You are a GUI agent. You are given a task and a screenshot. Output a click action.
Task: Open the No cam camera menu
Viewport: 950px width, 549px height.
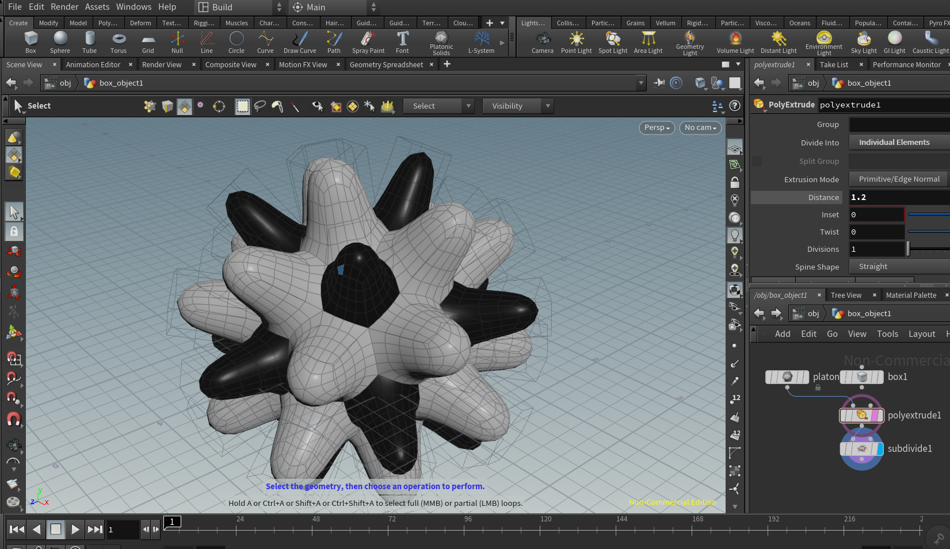click(700, 128)
